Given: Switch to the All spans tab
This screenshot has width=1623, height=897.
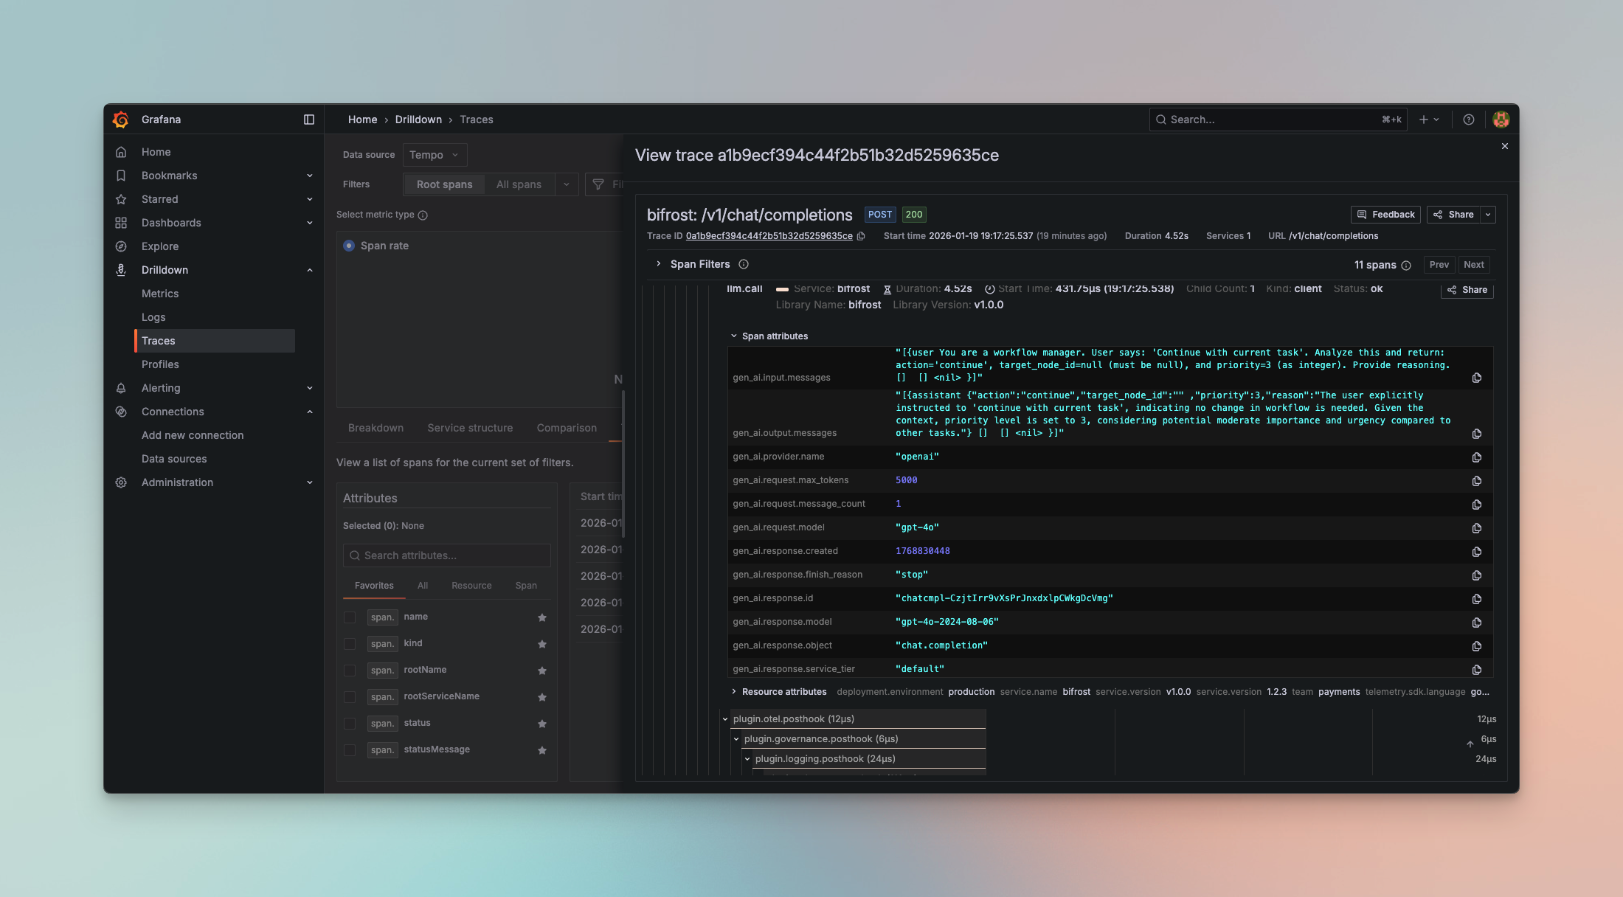Looking at the screenshot, I should [519, 184].
